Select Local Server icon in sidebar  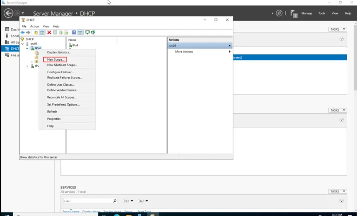click(7, 36)
